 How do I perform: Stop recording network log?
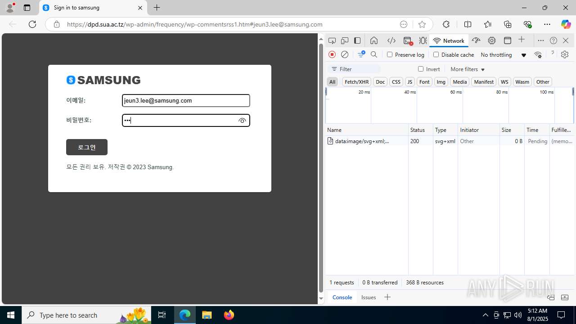pos(332,54)
